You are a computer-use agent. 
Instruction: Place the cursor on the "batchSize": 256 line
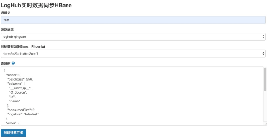click(20, 79)
